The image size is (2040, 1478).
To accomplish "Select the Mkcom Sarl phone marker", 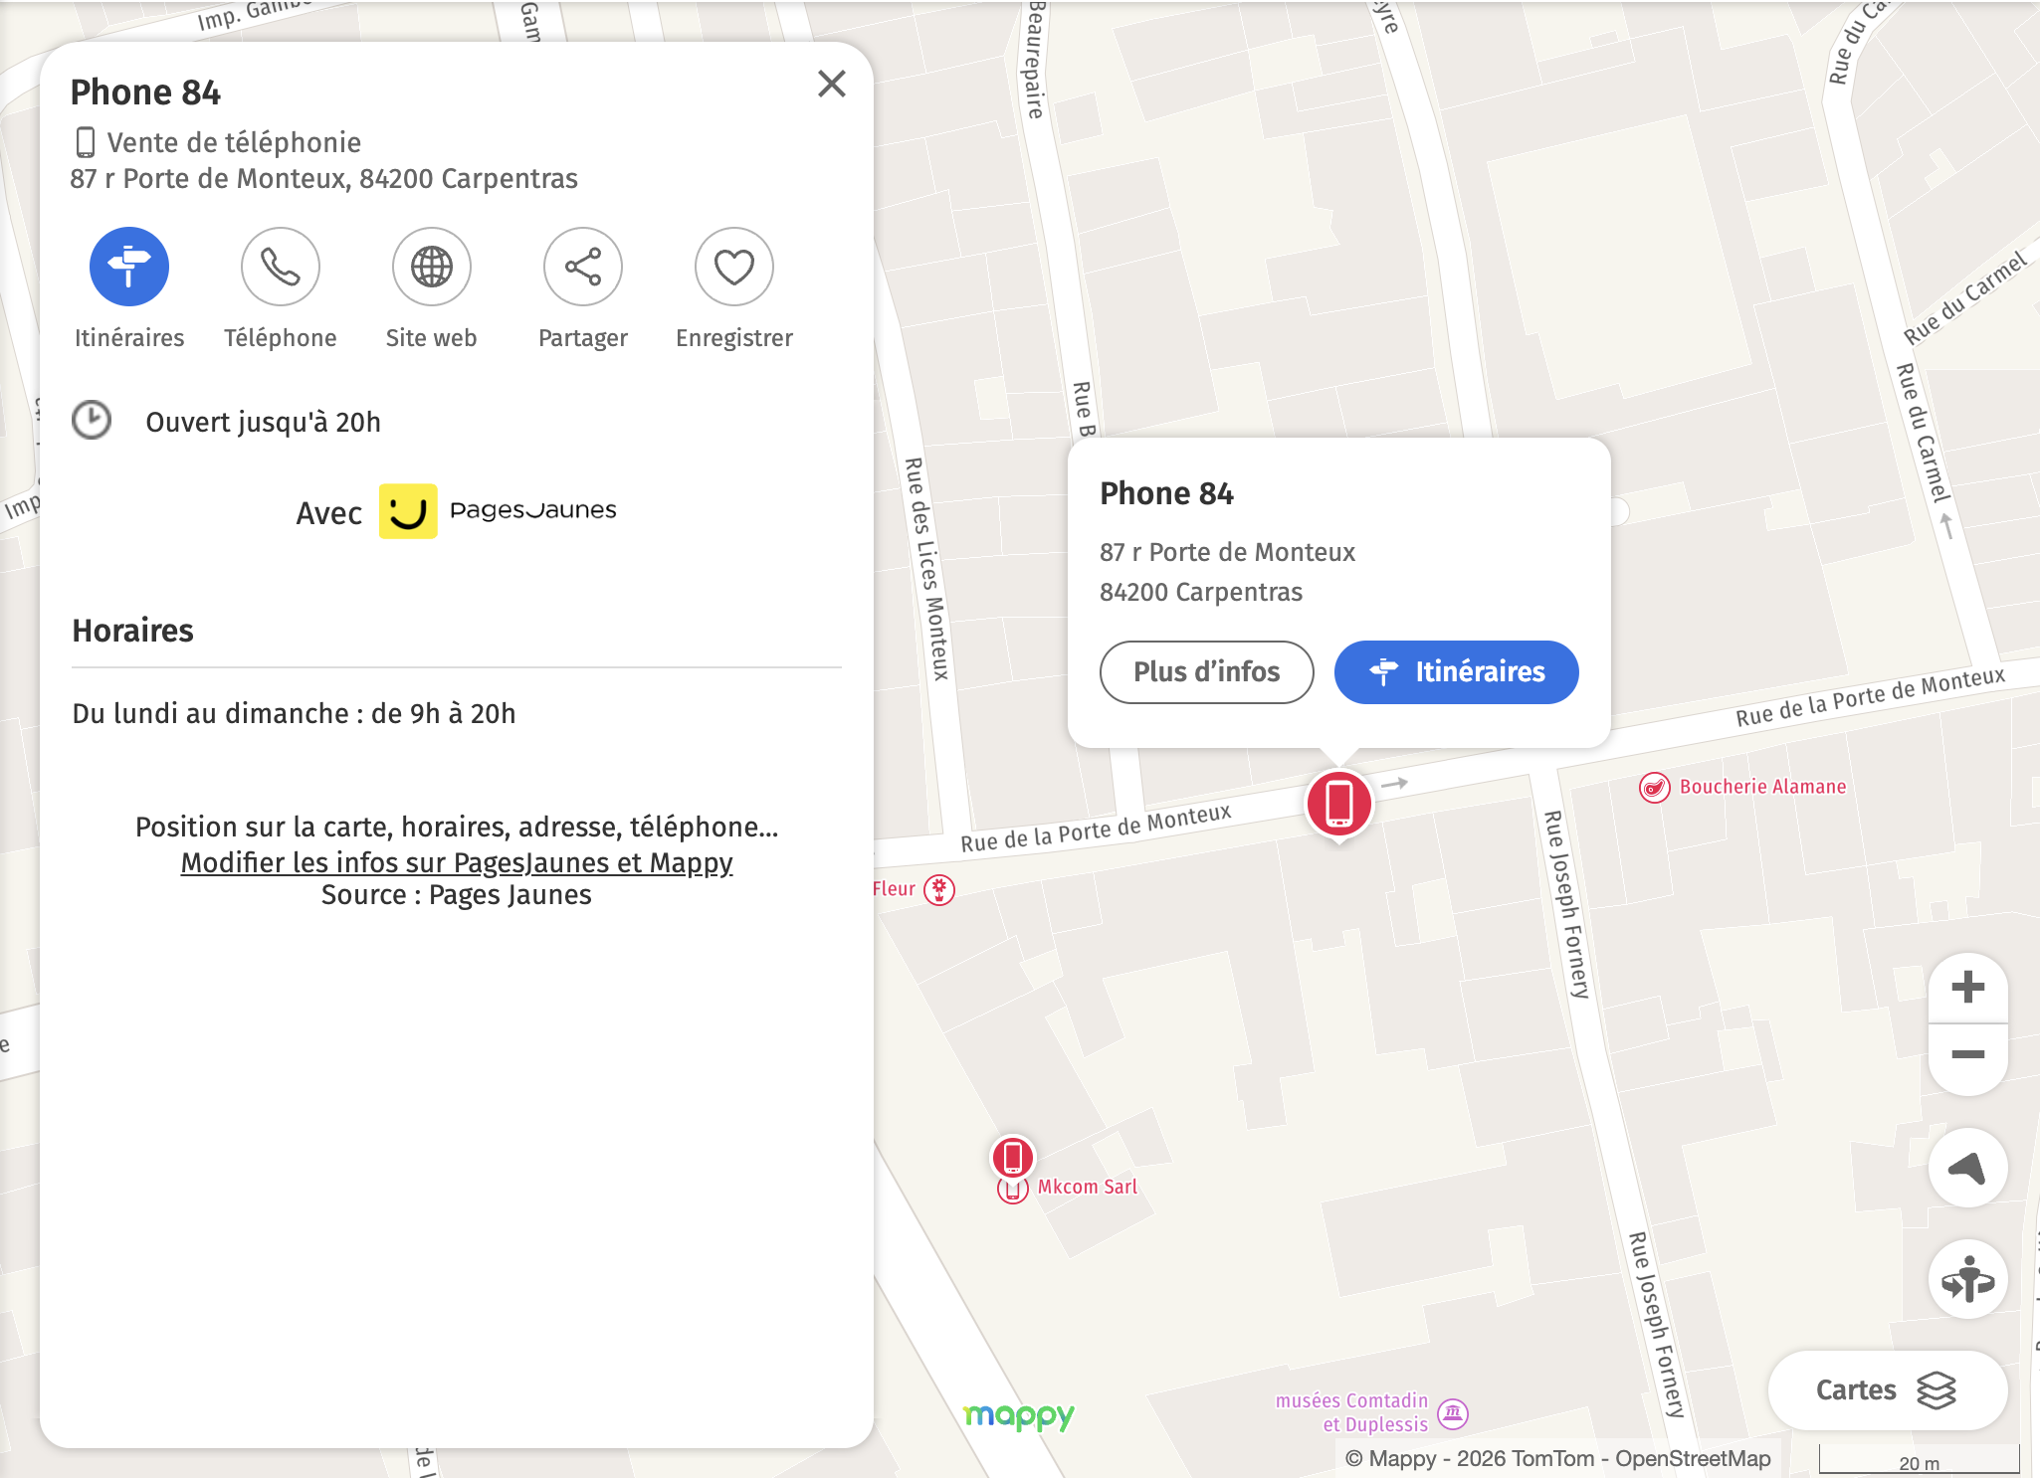I will click(x=1012, y=1156).
